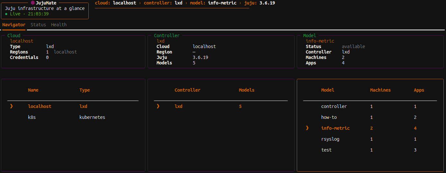Screen dimensions: 446x173
Task: Click the cloud: localhost breadcrumb
Action: point(116,3)
